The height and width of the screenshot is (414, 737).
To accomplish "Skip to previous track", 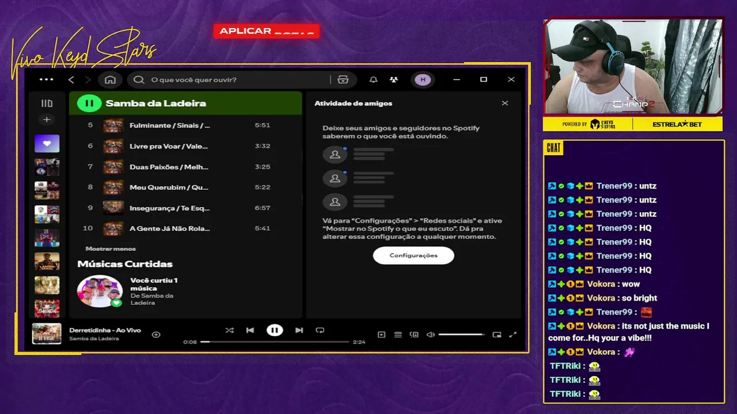I will pyautogui.click(x=250, y=330).
